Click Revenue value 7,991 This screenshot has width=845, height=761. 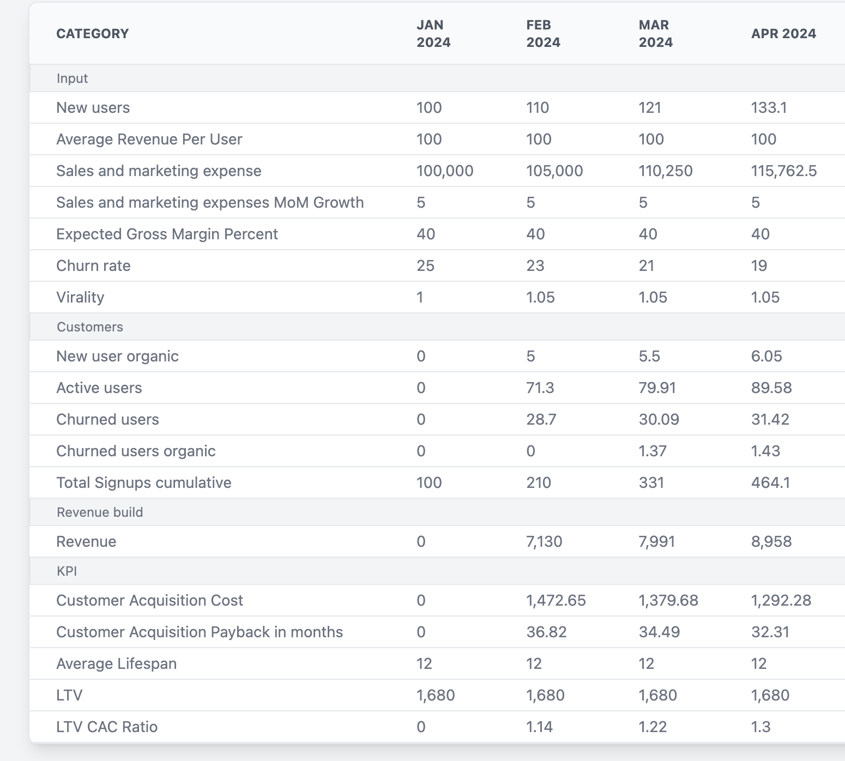click(x=657, y=541)
